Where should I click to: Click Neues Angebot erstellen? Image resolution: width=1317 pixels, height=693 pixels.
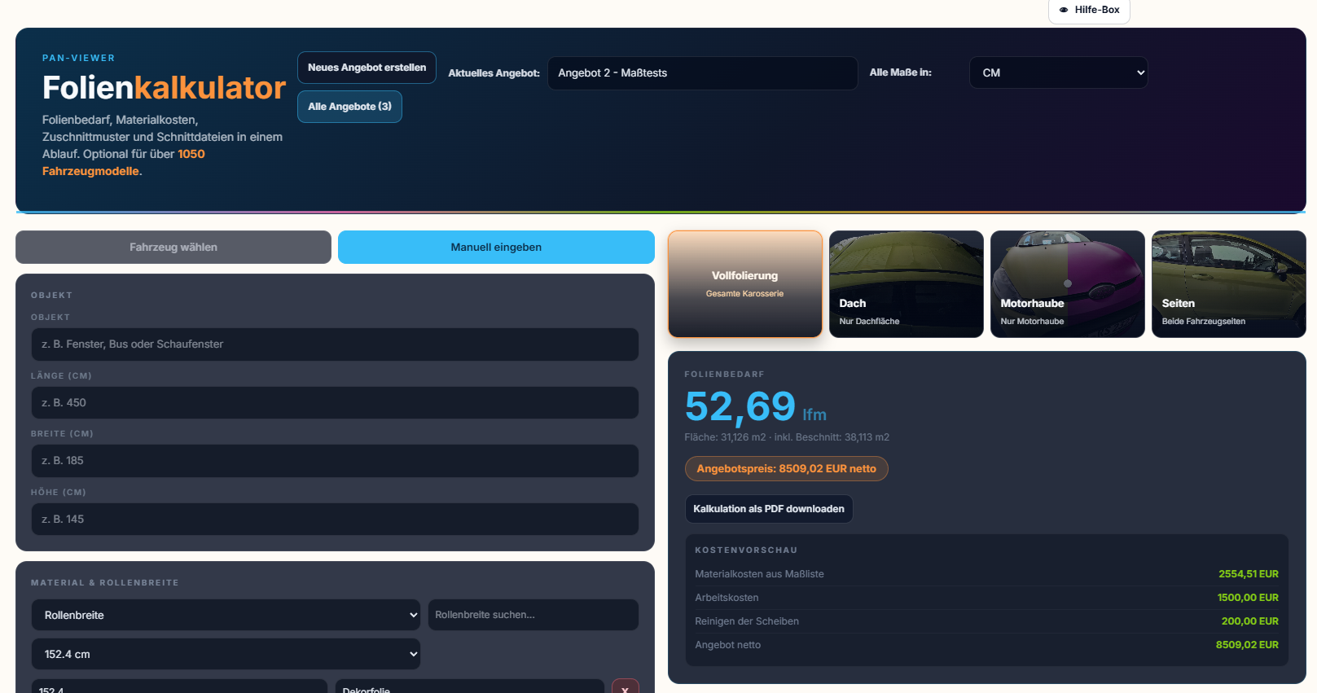[x=367, y=68]
